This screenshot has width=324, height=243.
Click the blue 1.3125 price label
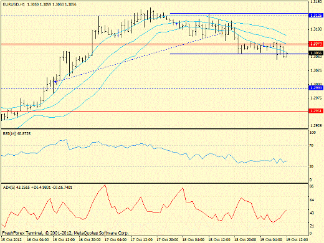[316, 16]
